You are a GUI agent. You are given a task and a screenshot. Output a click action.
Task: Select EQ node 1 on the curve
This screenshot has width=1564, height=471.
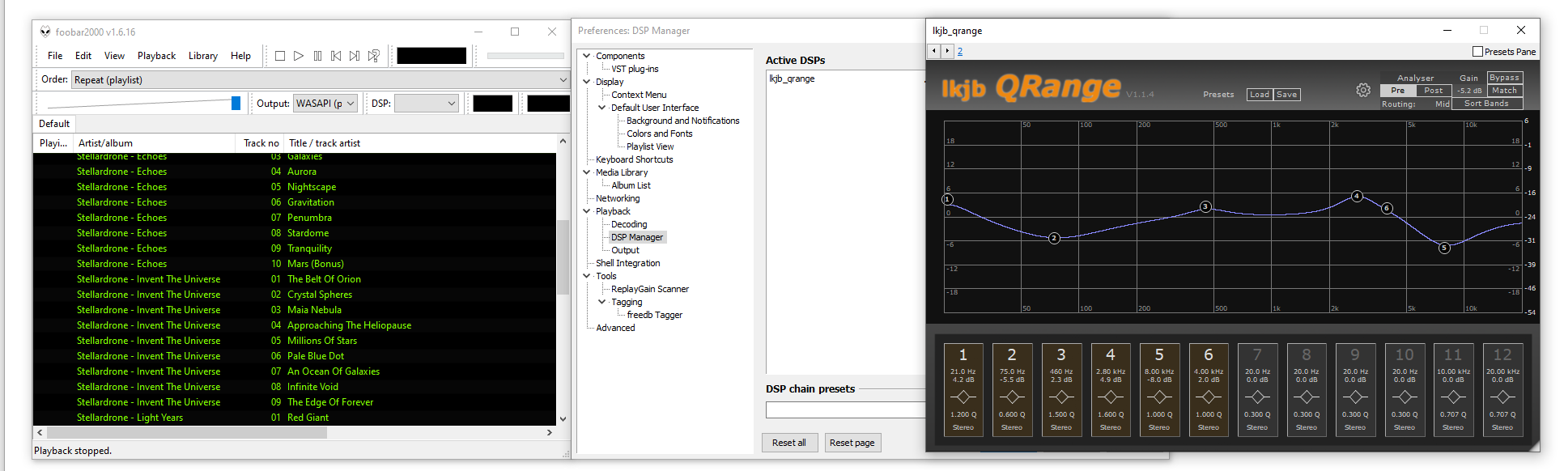[948, 199]
